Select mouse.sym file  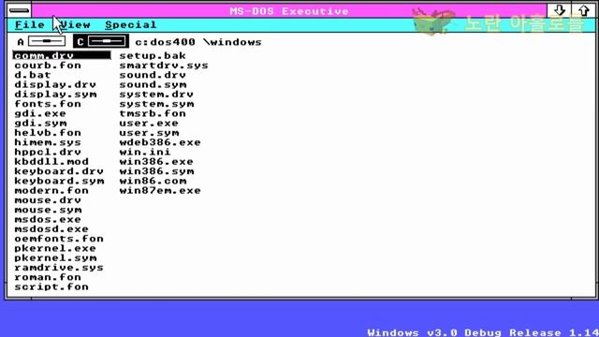click(x=48, y=210)
